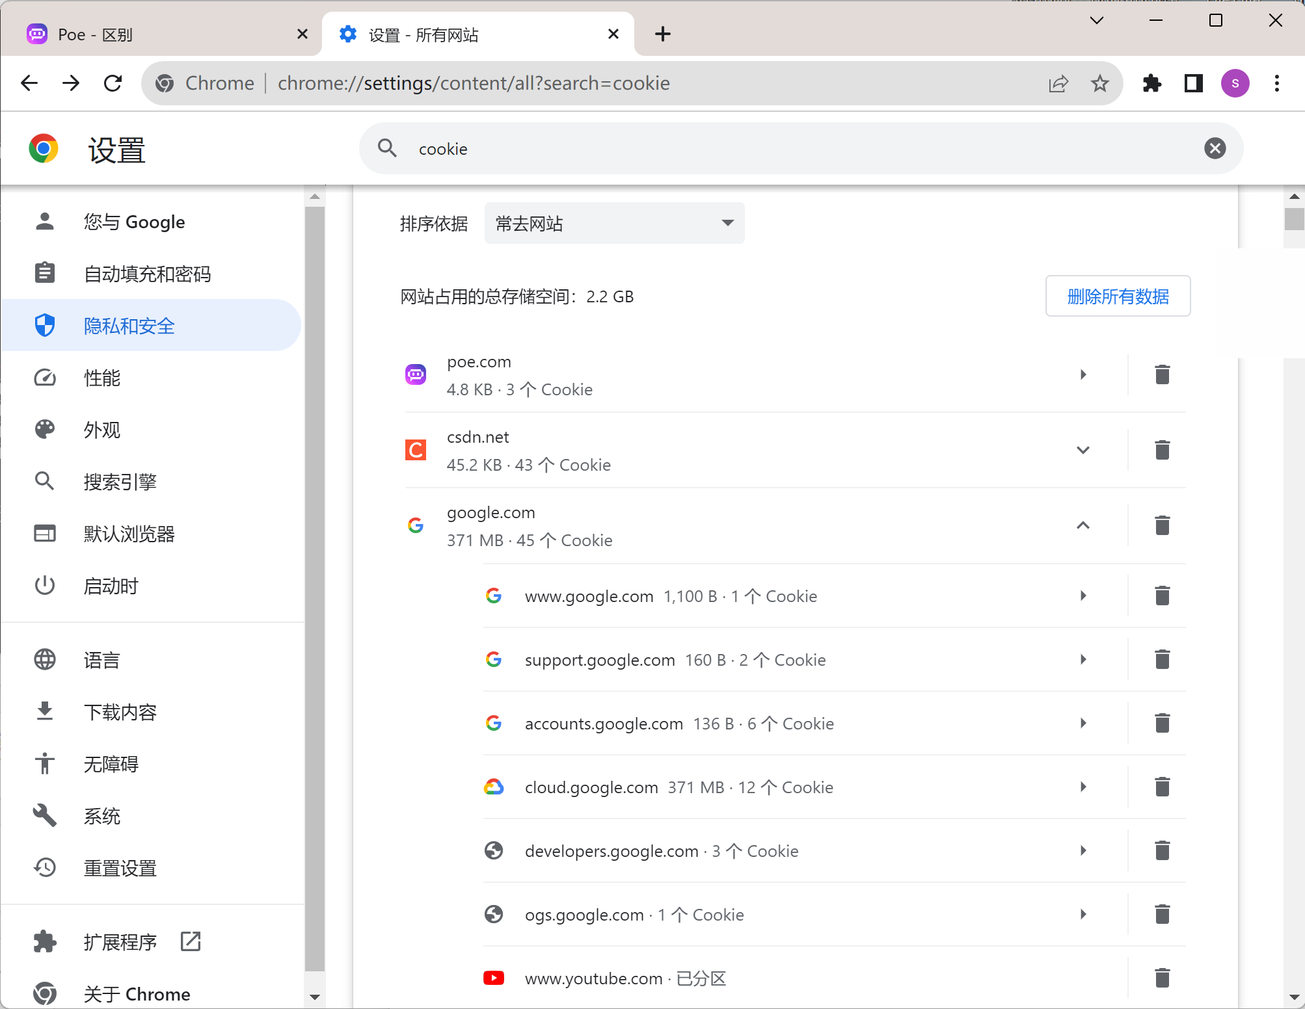Remove accounts.google.com data via trash icon
The height and width of the screenshot is (1009, 1305).
tap(1162, 723)
